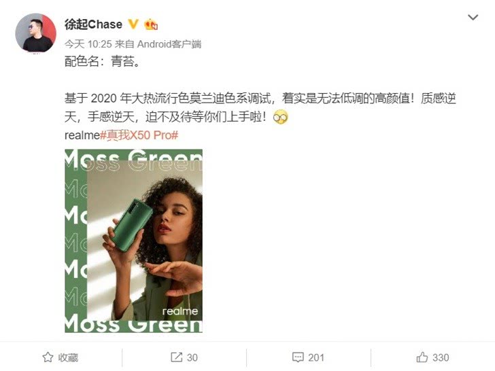Click the 330 likes count
The width and height of the screenshot is (495, 371).
pyautogui.click(x=441, y=357)
